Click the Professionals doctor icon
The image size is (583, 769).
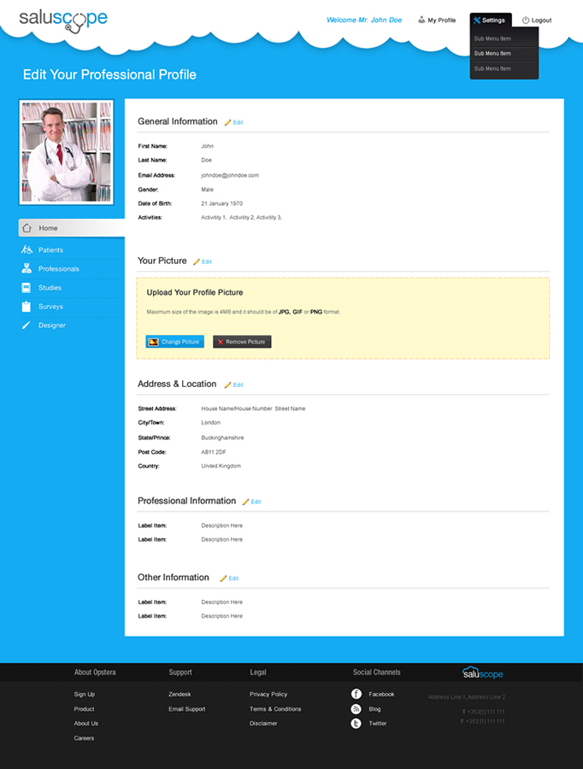coord(26,268)
